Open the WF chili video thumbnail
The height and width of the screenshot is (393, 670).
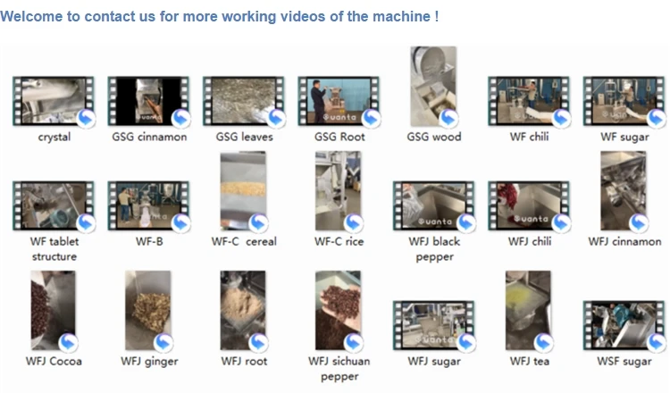pyautogui.click(x=529, y=101)
